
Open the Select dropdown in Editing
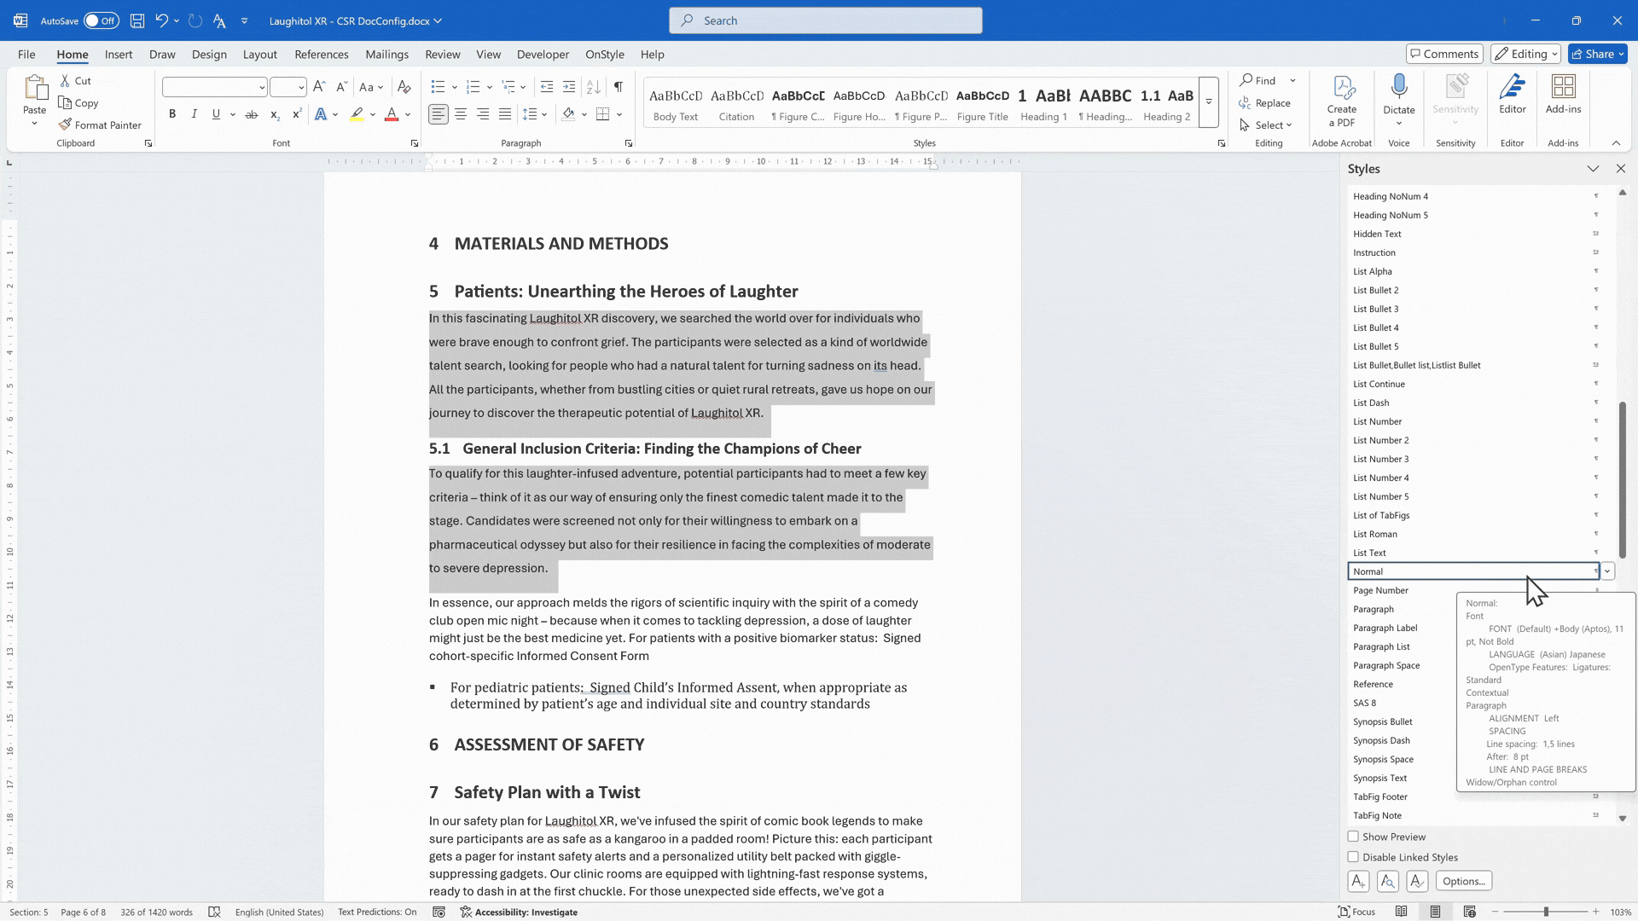point(1267,125)
